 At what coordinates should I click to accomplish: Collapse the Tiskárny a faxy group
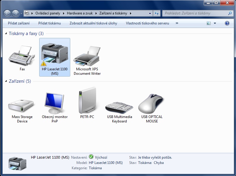(6, 33)
